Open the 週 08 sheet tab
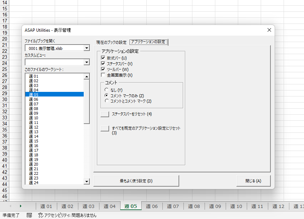Image resolution: width=304 pixels, height=219 pixels. tap(194, 206)
